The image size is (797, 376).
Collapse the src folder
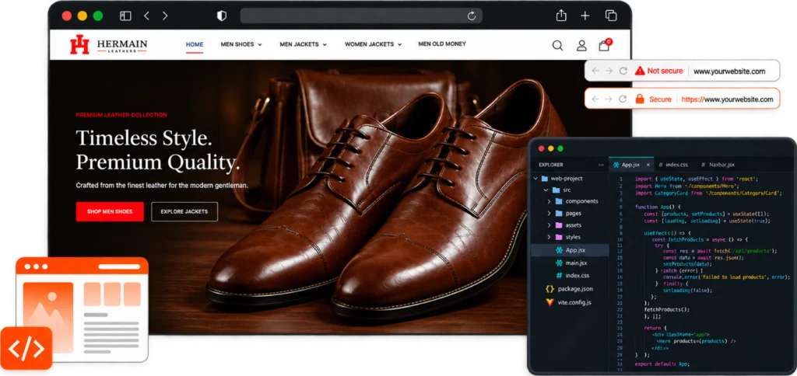[546, 190]
